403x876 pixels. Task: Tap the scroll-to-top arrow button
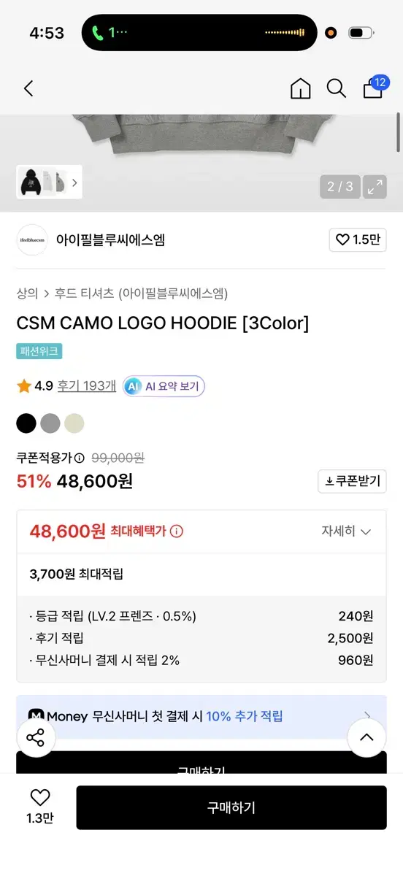point(366,737)
